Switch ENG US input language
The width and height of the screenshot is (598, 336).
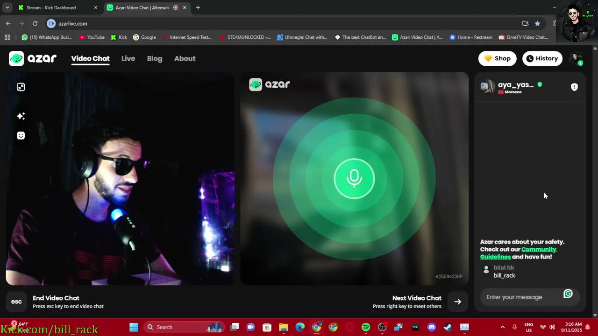(529, 327)
